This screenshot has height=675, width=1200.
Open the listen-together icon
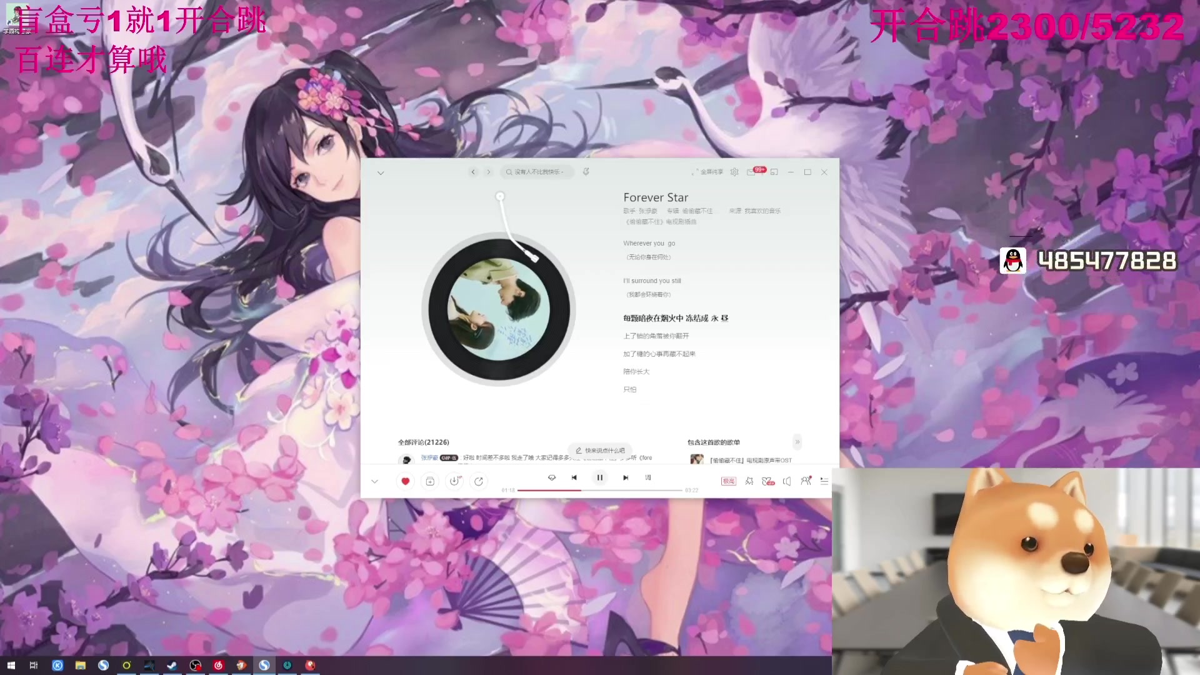(x=806, y=481)
